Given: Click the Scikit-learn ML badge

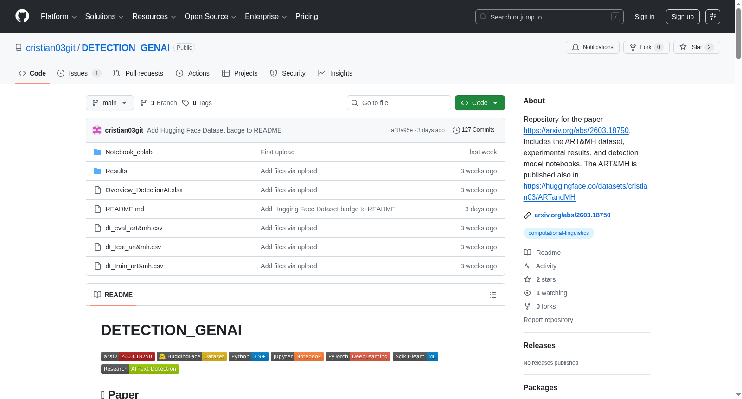Looking at the screenshot, I should (416, 356).
